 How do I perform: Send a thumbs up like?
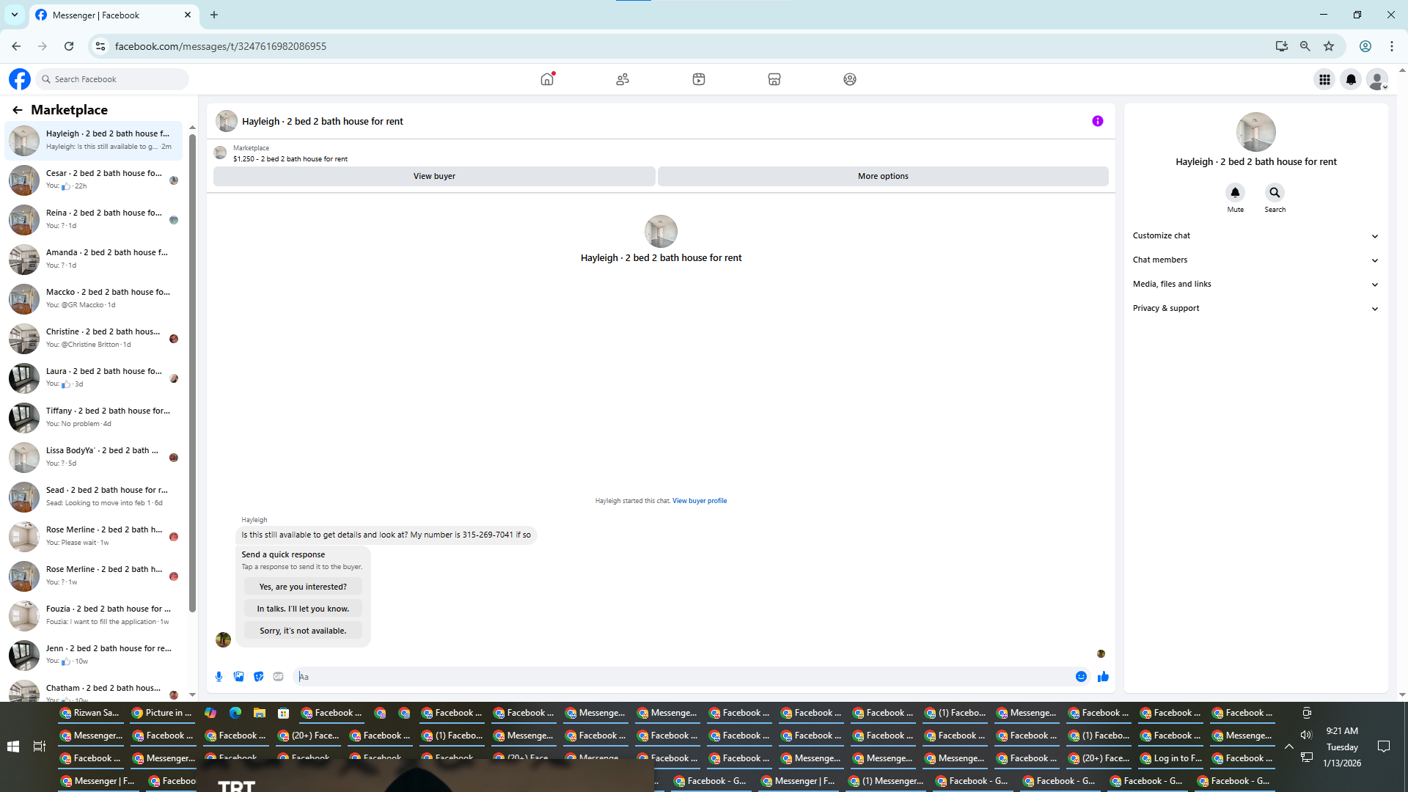1103,677
